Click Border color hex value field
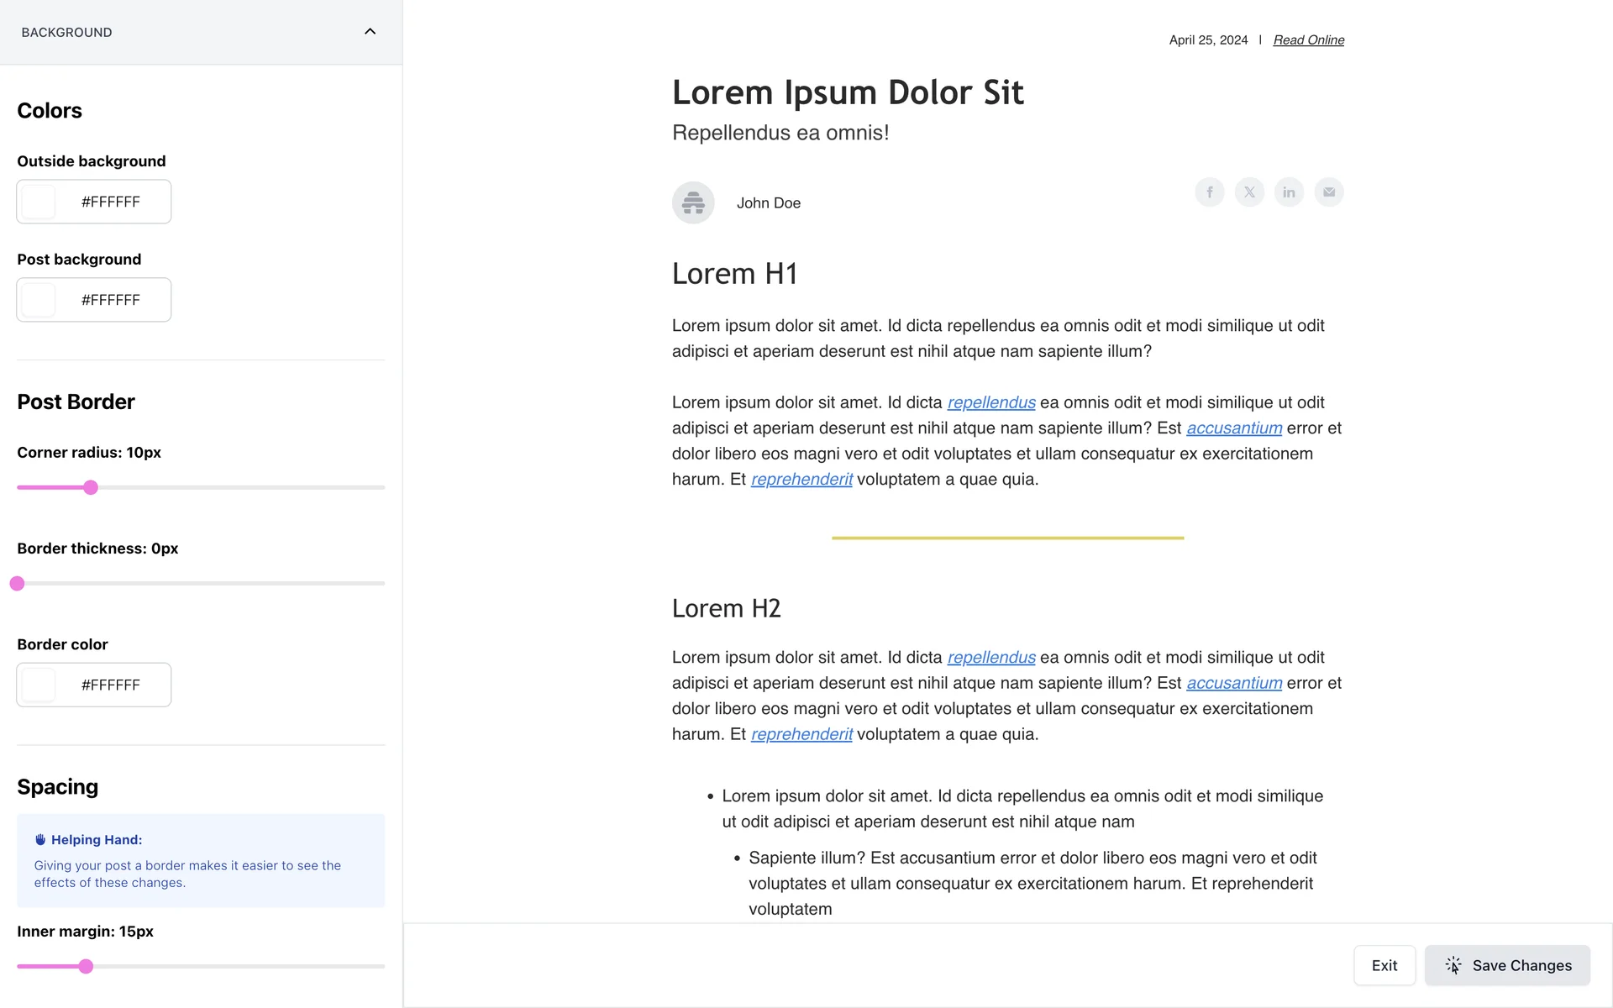The height and width of the screenshot is (1008, 1613). point(111,685)
